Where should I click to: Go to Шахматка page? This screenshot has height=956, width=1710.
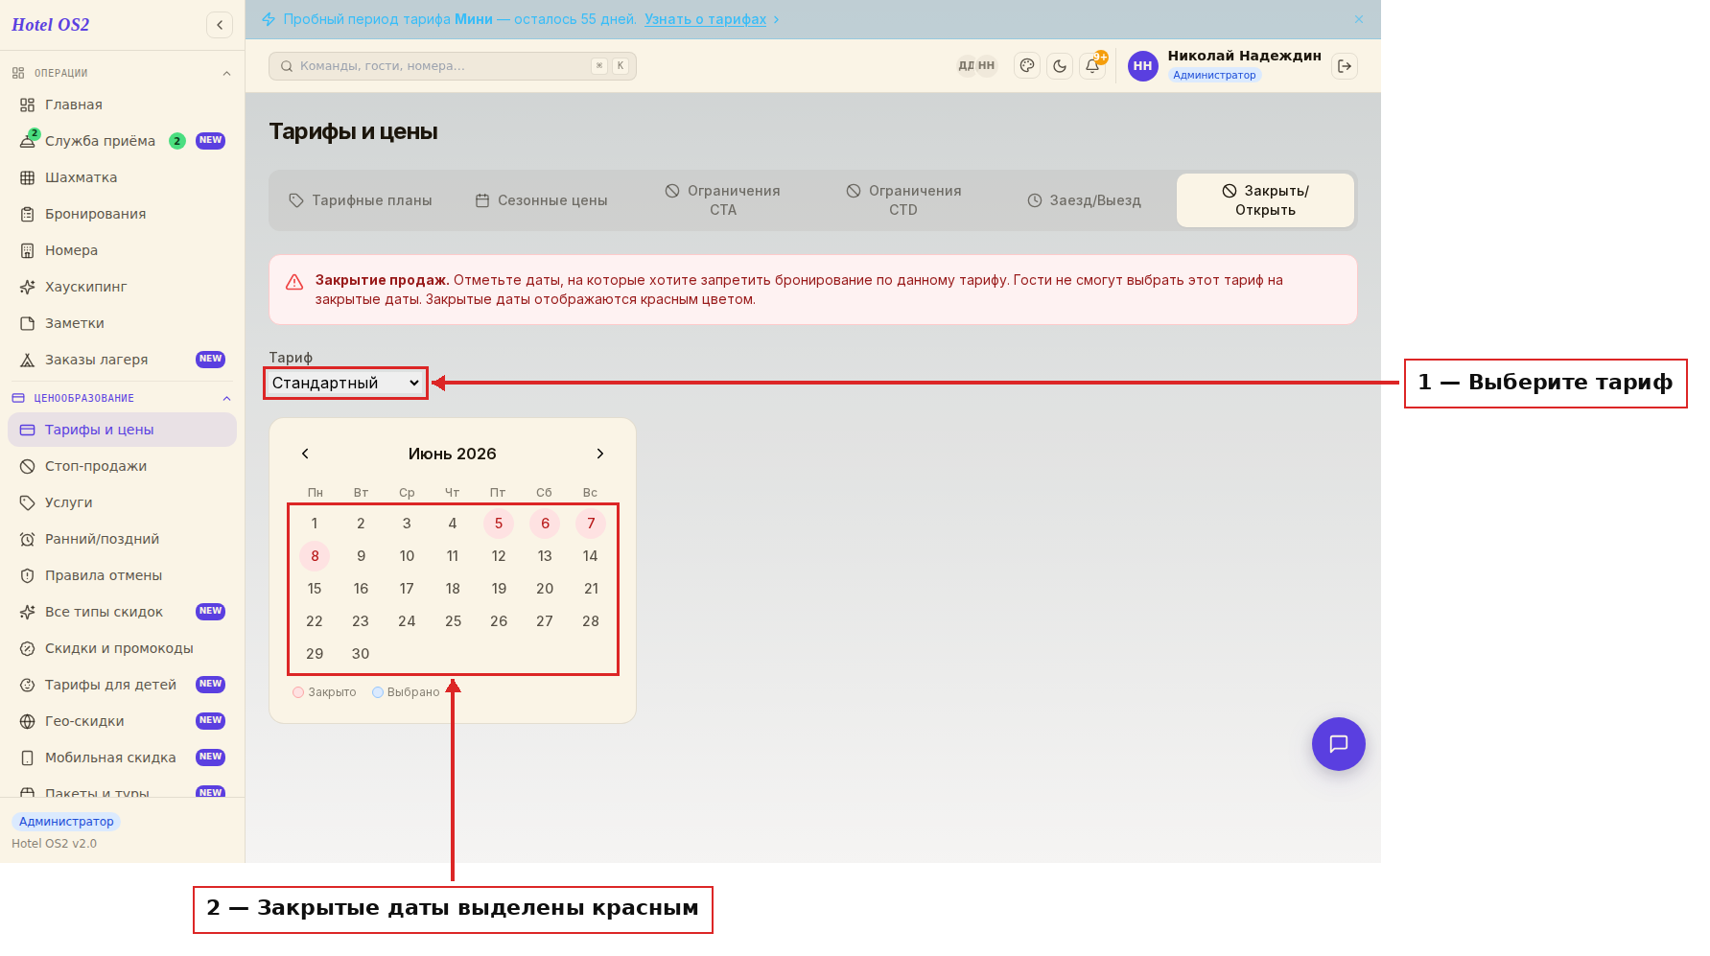[122, 177]
